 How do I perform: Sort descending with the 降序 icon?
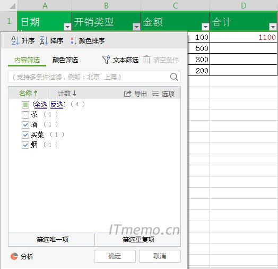(44, 40)
